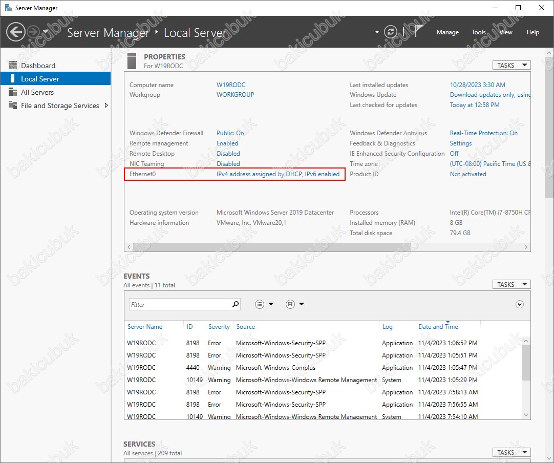Open the Events TASKS dropdown
The height and width of the screenshot is (463, 554).
click(x=512, y=284)
